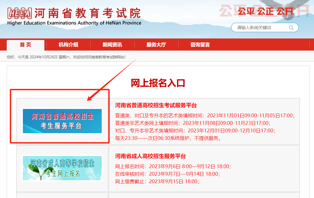Image resolution: width=314 pixels, height=198 pixels.
Task: Click the search magnifier icon
Action: [x=291, y=27]
